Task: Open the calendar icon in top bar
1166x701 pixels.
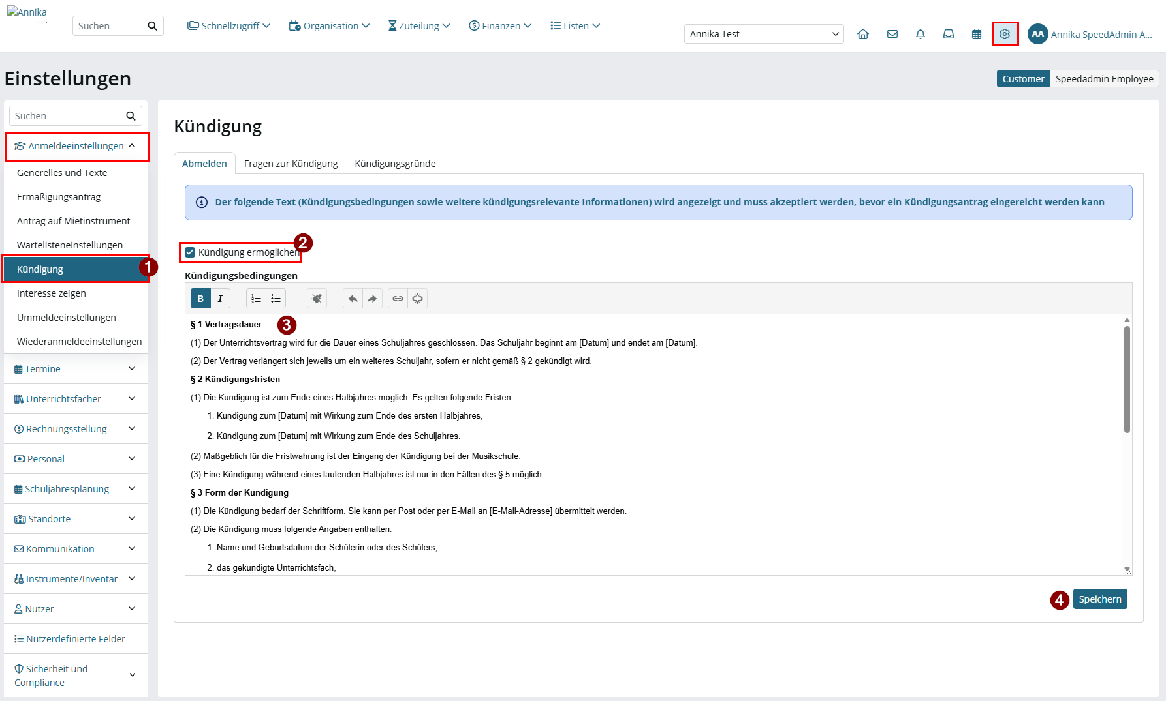Action: [977, 34]
